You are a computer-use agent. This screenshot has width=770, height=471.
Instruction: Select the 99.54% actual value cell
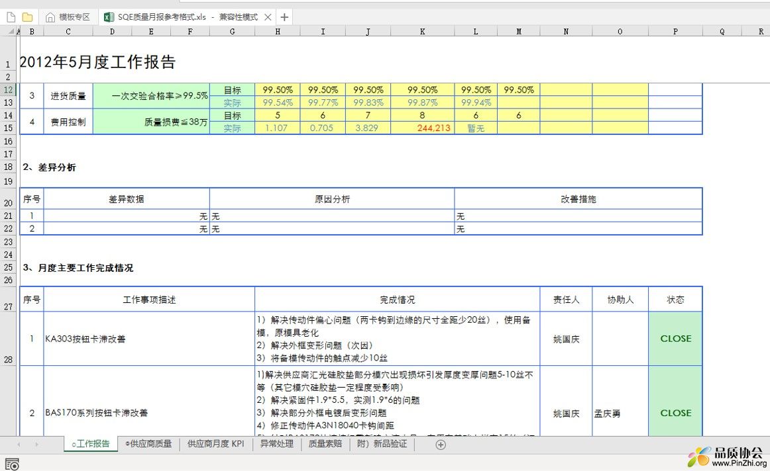tap(278, 103)
